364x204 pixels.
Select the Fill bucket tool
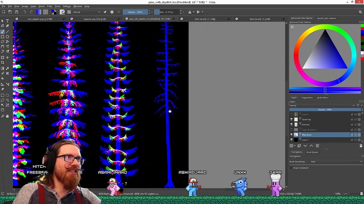[x=3, y=78]
